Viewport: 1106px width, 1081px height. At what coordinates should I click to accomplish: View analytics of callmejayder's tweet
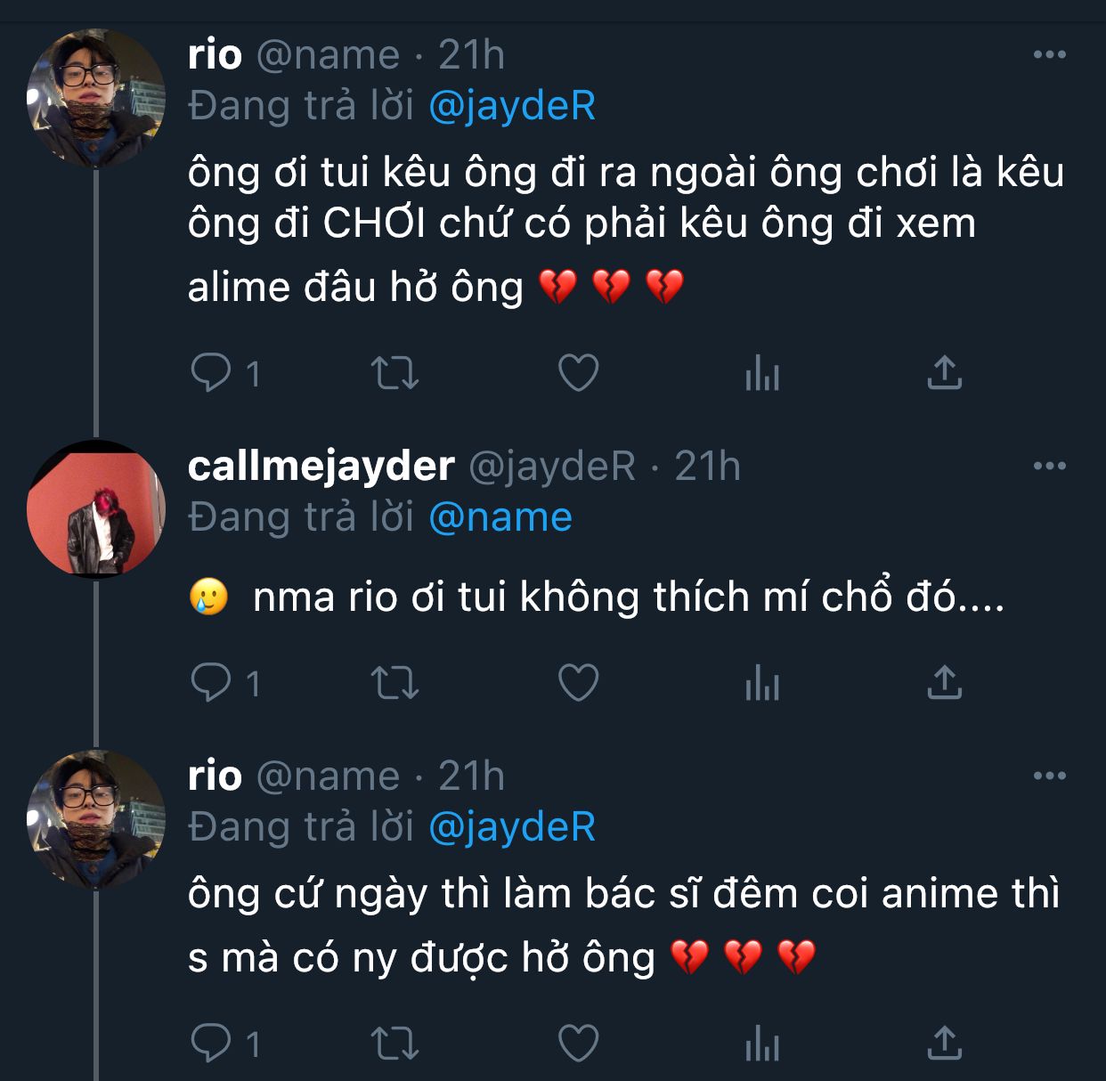(x=761, y=683)
